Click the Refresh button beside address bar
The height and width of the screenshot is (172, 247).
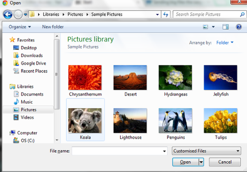click(x=166, y=15)
